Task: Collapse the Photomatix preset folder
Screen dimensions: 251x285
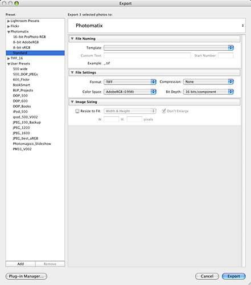Action: [x=9, y=32]
